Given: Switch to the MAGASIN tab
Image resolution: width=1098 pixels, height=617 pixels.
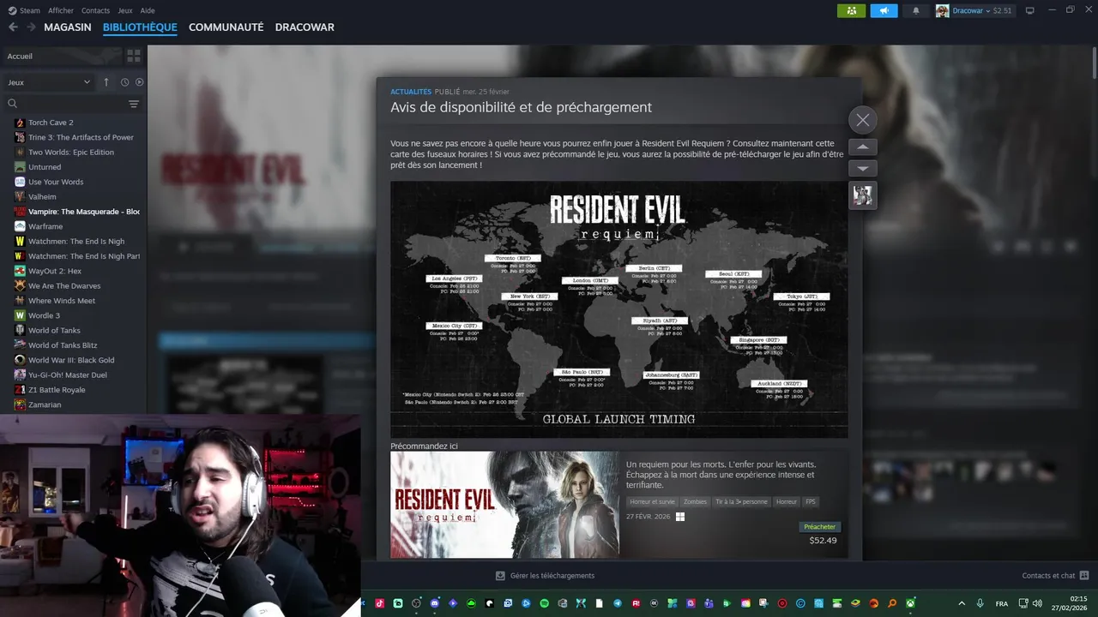Looking at the screenshot, I should [x=68, y=27].
